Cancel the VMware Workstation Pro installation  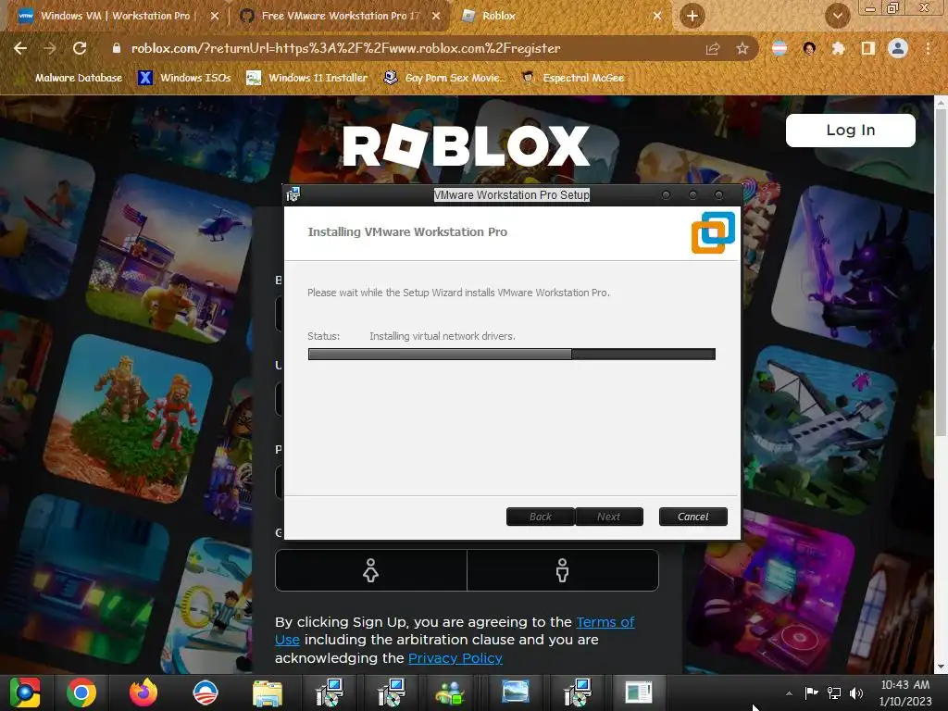692,517
